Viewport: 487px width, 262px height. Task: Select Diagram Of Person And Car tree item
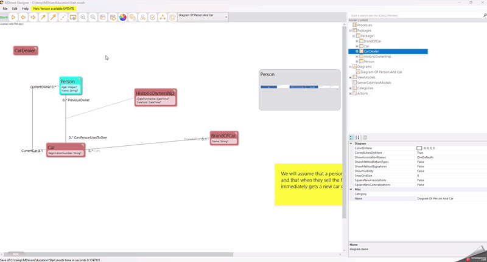[381, 72]
